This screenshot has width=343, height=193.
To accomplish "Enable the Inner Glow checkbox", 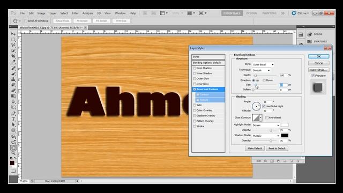I will tap(195, 84).
